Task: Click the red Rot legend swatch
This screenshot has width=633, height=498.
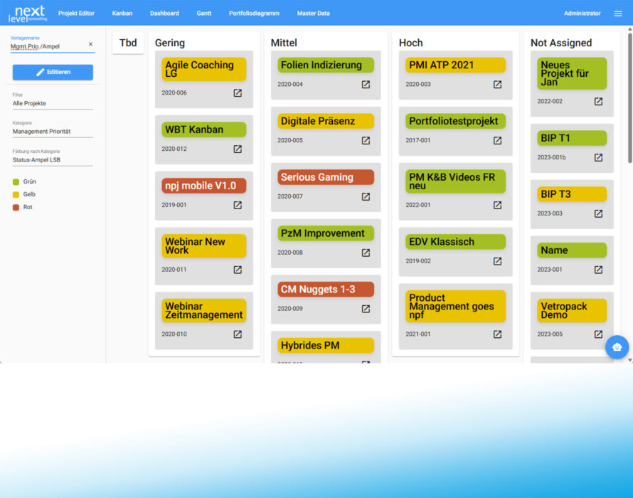Action: click(16, 207)
